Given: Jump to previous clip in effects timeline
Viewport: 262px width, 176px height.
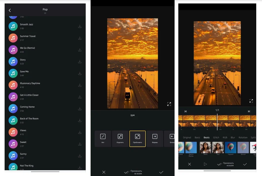Looking at the screenshot, I should tap(185, 111).
